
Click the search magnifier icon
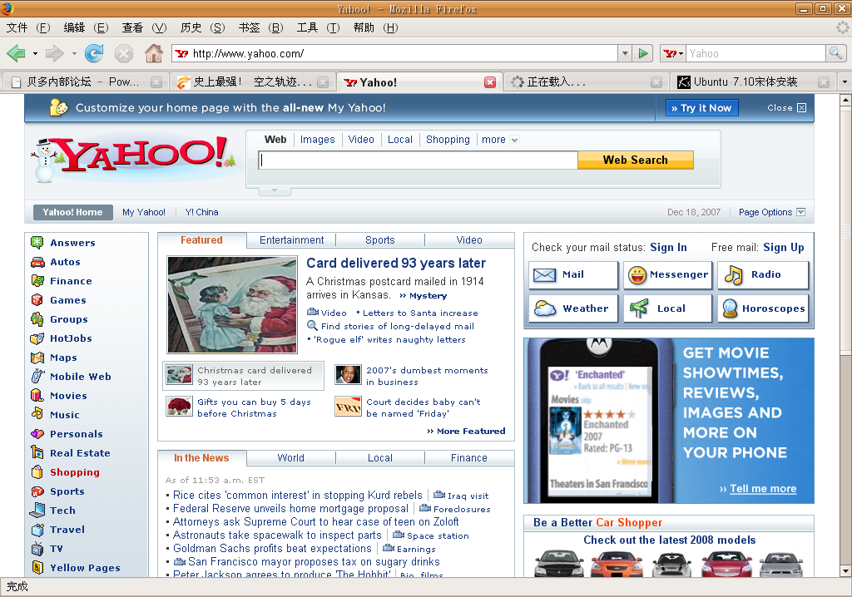(835, 53)
